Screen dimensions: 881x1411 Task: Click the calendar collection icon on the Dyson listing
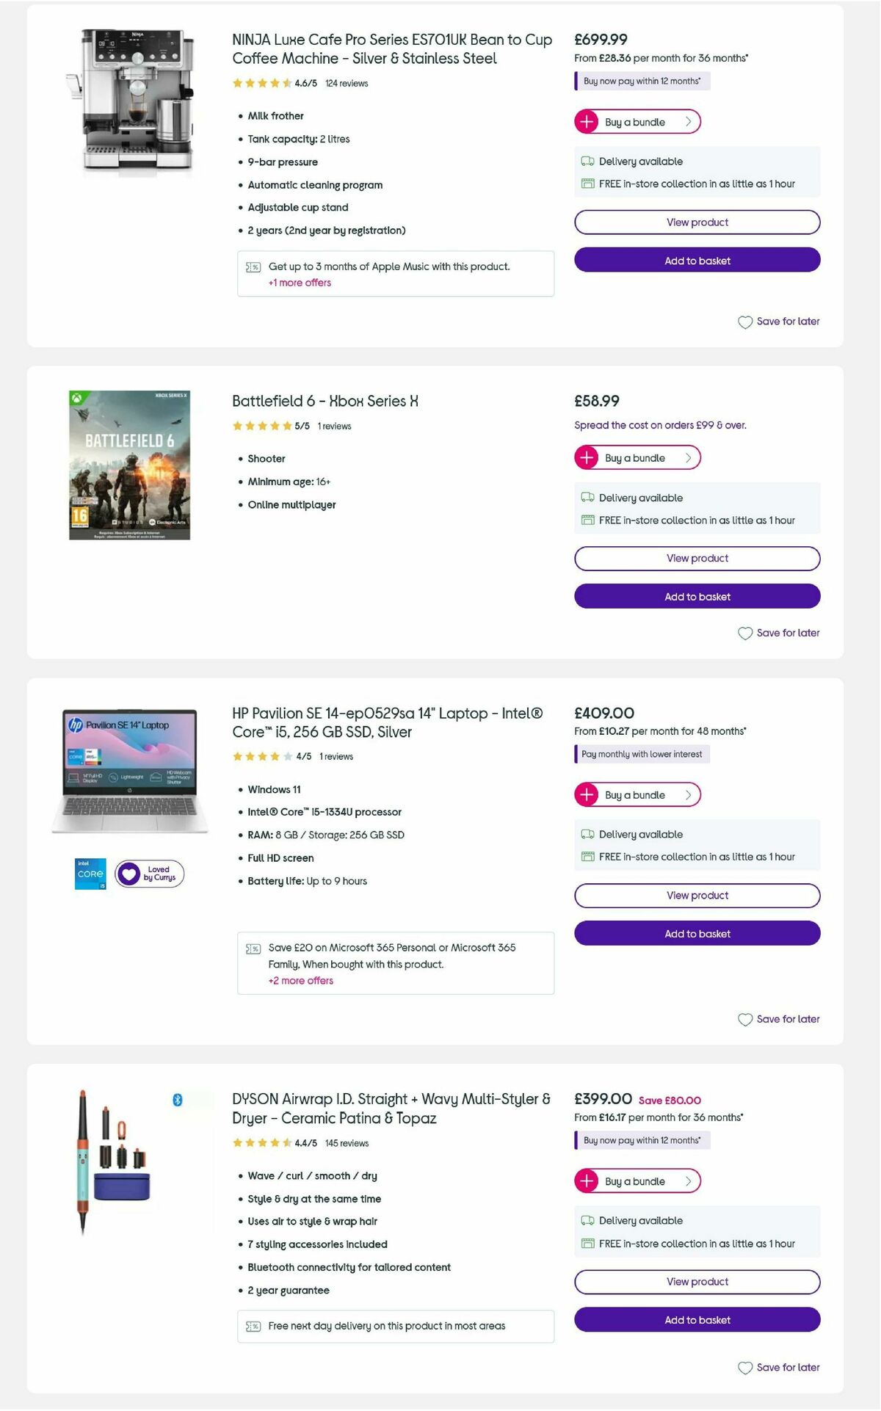click(x=586, y=1244)
